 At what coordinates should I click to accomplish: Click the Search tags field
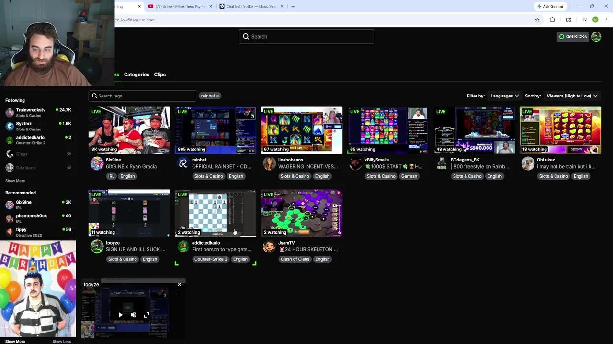[142, 96]
